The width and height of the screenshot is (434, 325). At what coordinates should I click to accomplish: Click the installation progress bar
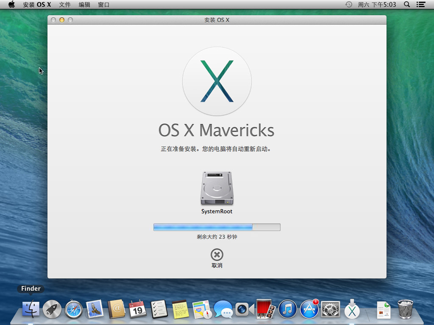click(217, 227)
